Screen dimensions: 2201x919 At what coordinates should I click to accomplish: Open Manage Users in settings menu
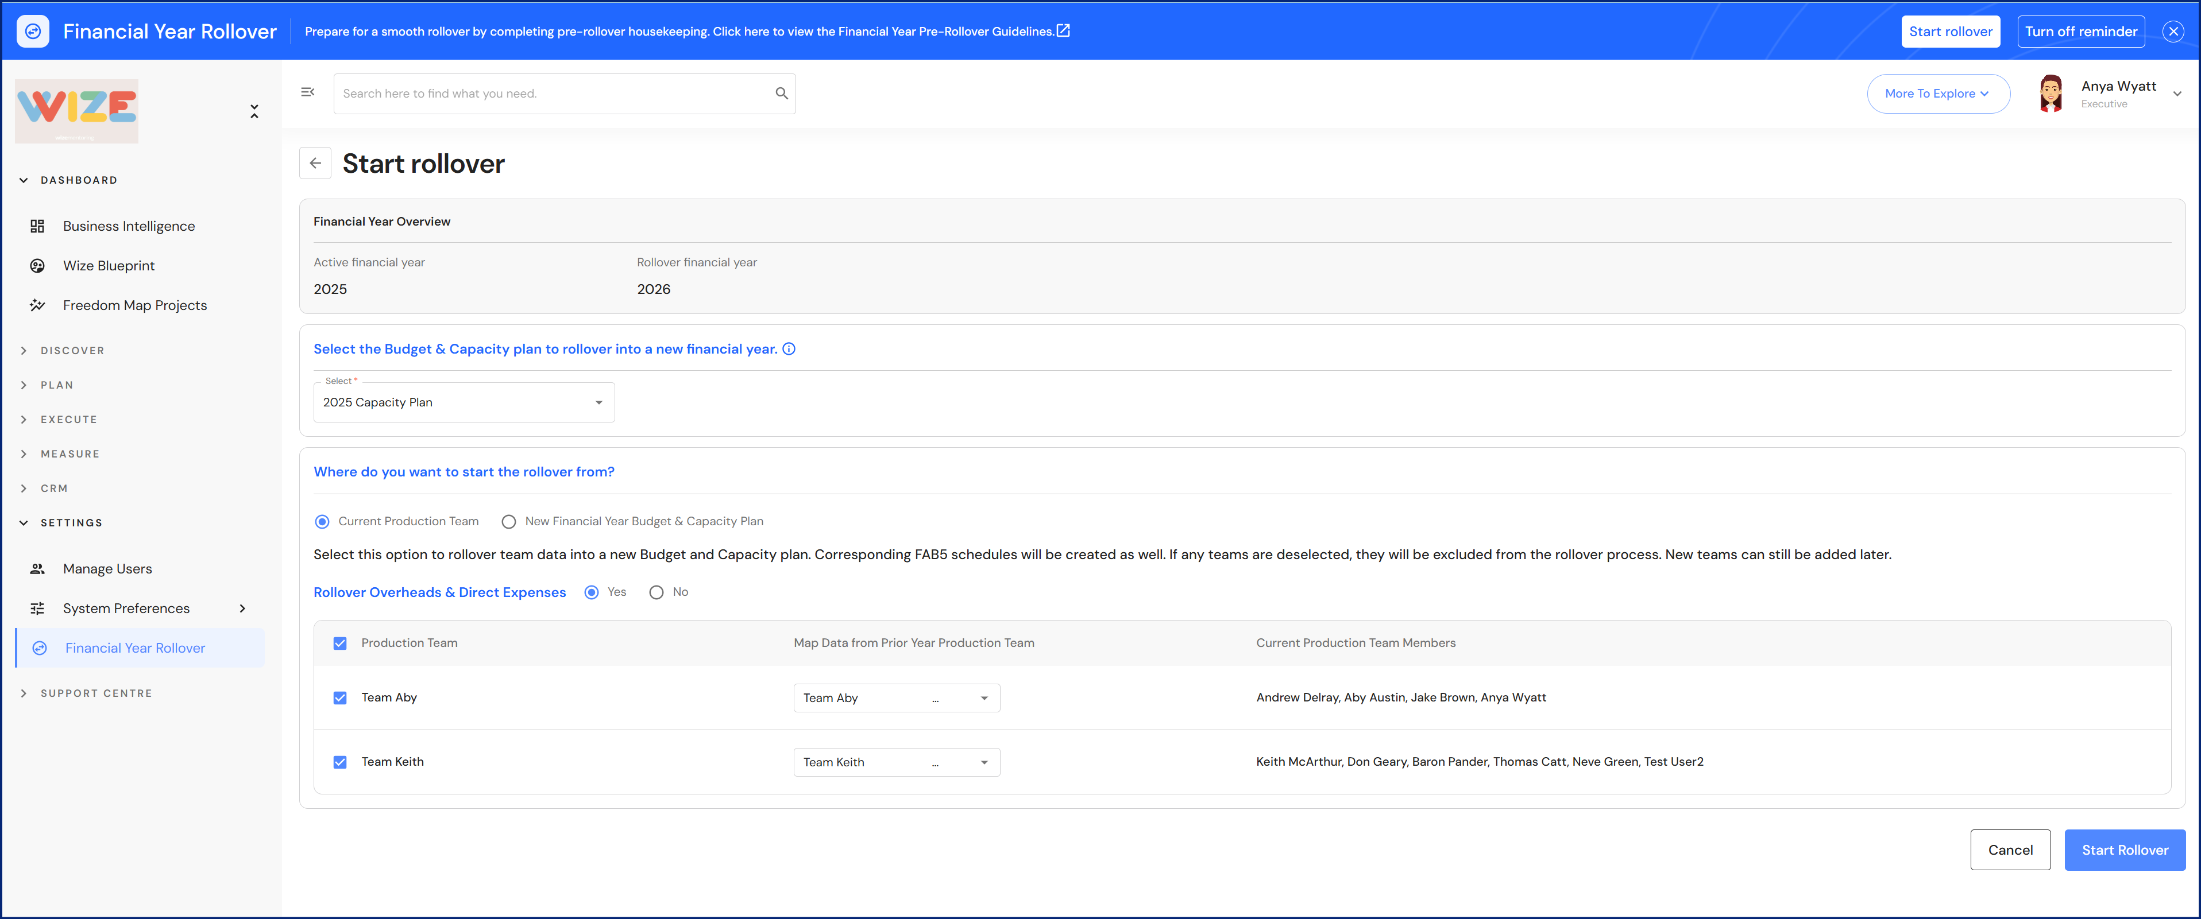pos(107,569)
